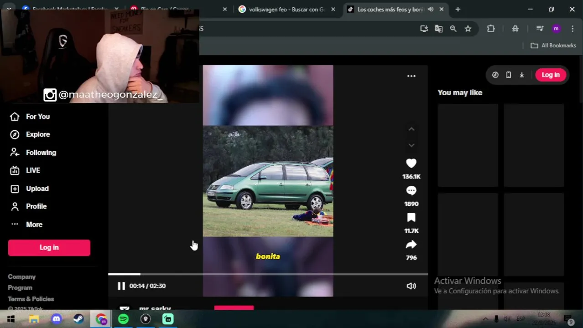
Task: Expand Terms & Policies footer section
Action: pos(31,299)
